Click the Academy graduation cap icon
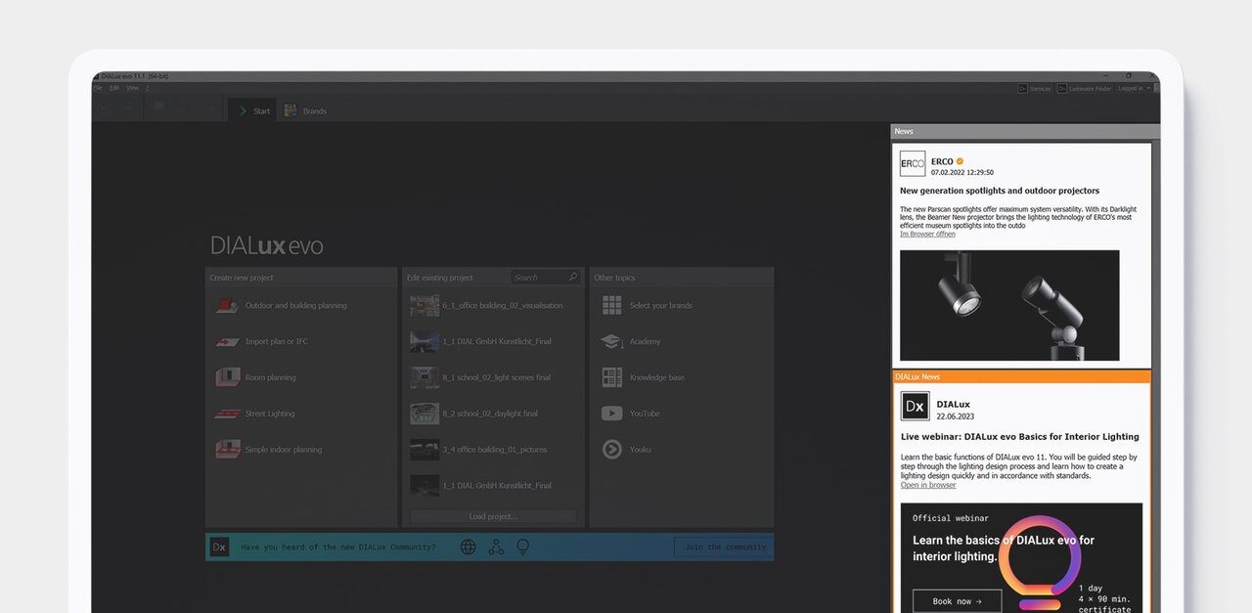This screenshot has width=1252, height=613. click(612, 342)
